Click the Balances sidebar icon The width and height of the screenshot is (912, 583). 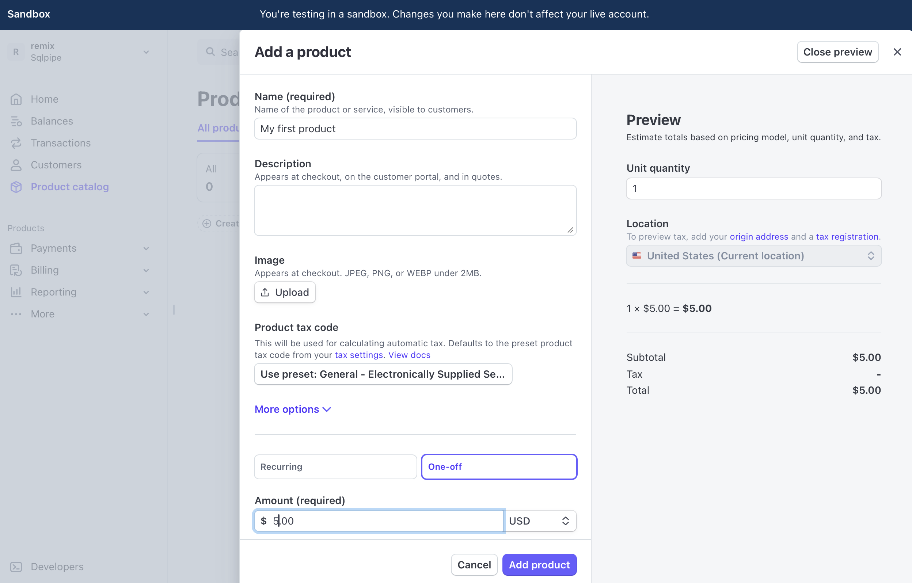pos(16,121)
